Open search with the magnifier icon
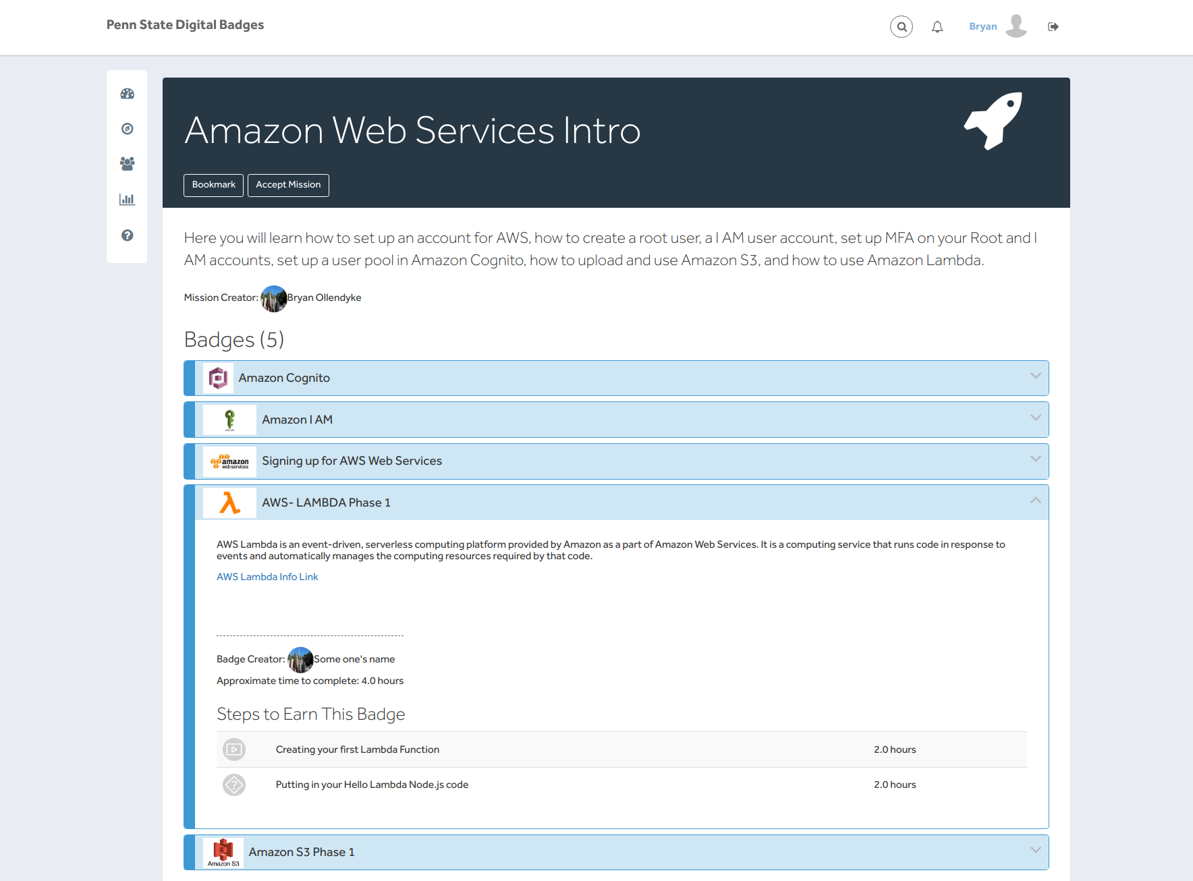This screenshot has width=1193, height=881. point(901,27)
